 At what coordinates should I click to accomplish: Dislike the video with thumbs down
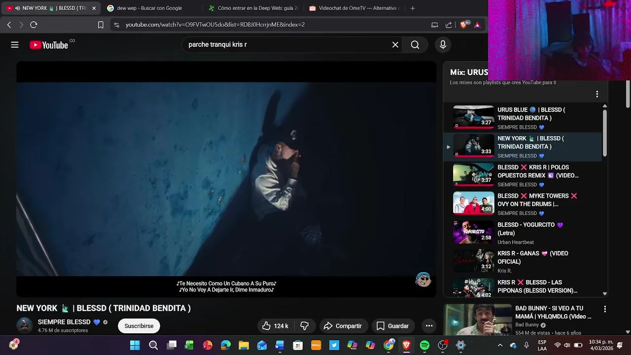coord(305,326)
